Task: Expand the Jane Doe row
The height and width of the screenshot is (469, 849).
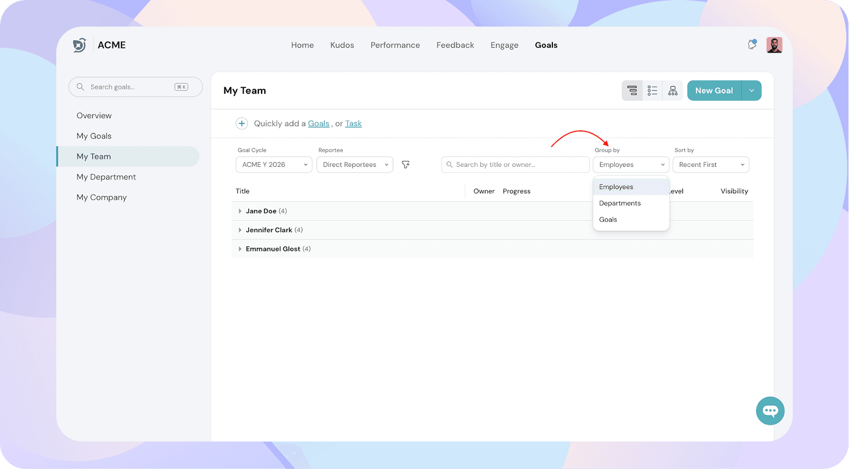Action: click(240, 211)
